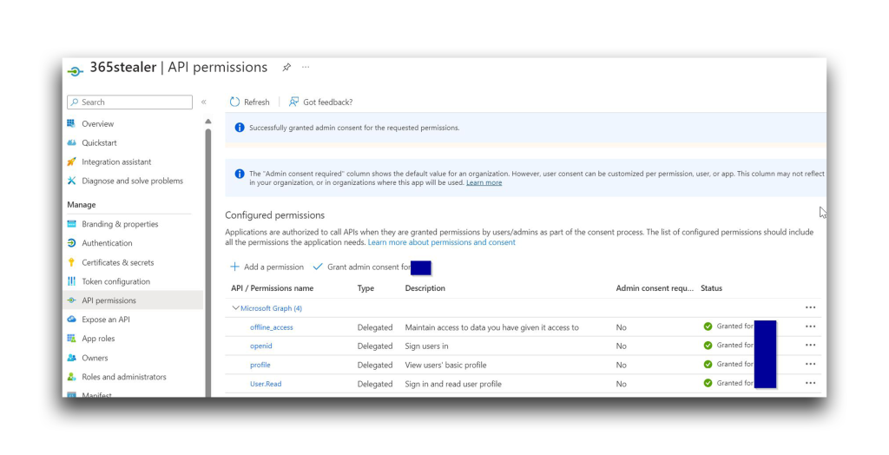This screenshot has width=889, height=455.
Task: Open the profile permission link
Action: click(x=260, y=365)
